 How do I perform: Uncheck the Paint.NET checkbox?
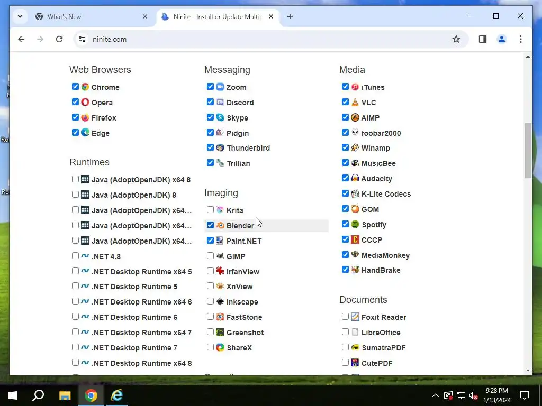pyautogui.click(x=210, y=241)
